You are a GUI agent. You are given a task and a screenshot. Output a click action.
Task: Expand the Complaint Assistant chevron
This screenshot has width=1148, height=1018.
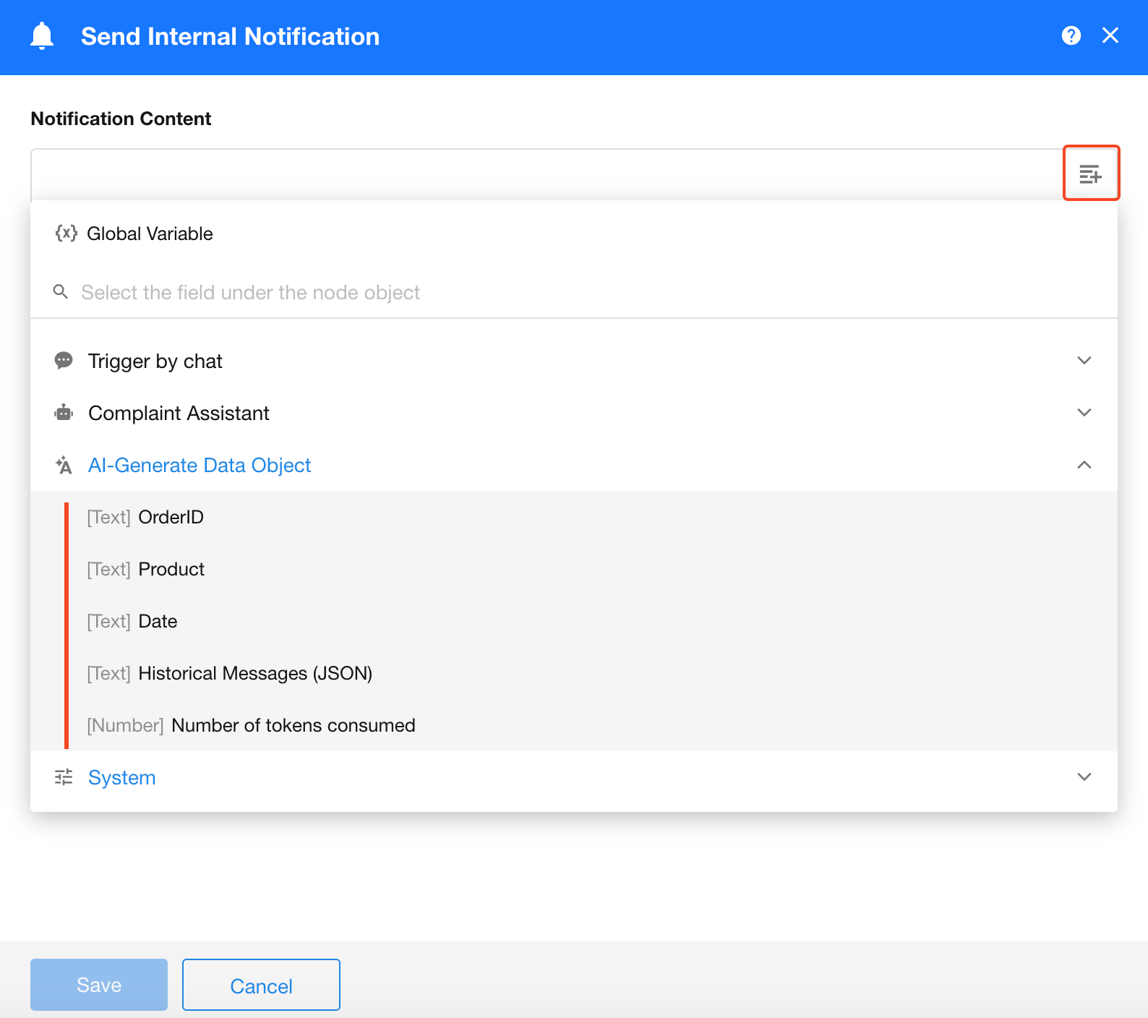tap(1084, 413)
